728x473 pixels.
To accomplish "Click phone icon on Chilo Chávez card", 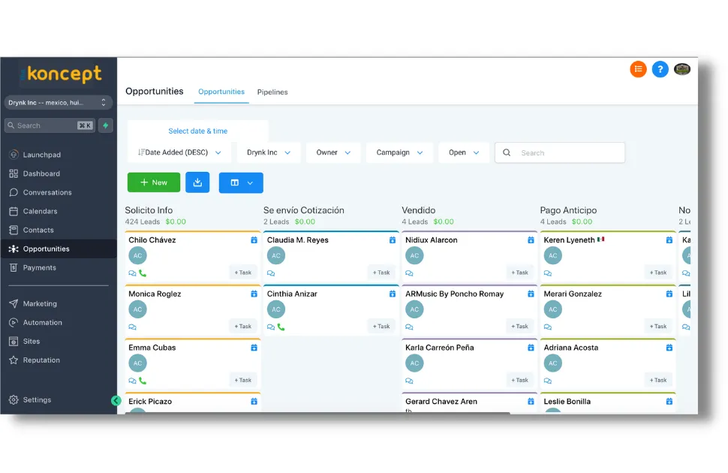I will click(143, 273).
